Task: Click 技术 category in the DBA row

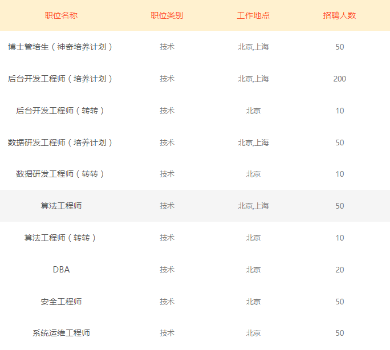Action: pyautogui.click(x=166, y=270)
